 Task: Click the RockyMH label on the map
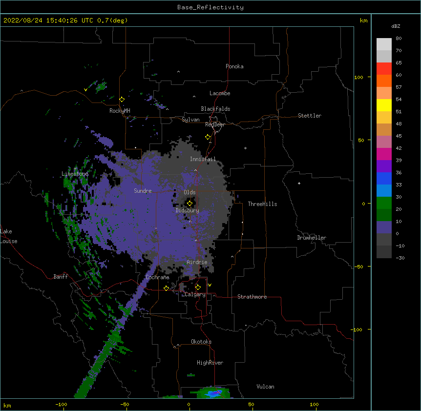[120, 111]
